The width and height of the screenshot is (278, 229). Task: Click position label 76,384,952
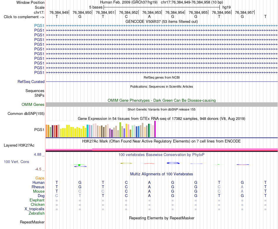click(128, 12)
